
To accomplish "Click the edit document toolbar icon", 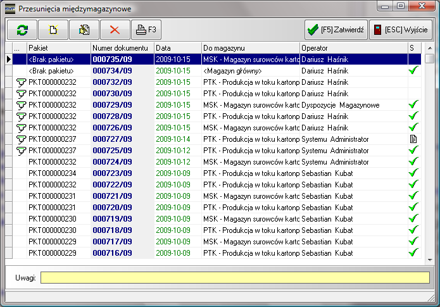I will (84, 30).
